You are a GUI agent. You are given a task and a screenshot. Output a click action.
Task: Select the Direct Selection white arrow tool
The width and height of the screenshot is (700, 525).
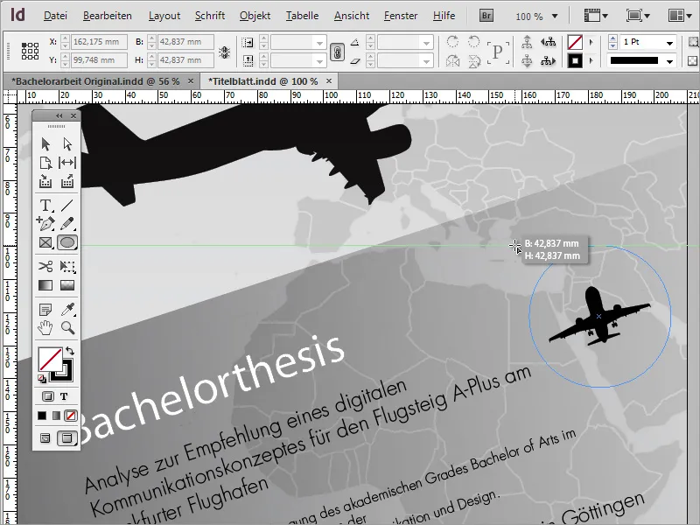pos(67,144)
